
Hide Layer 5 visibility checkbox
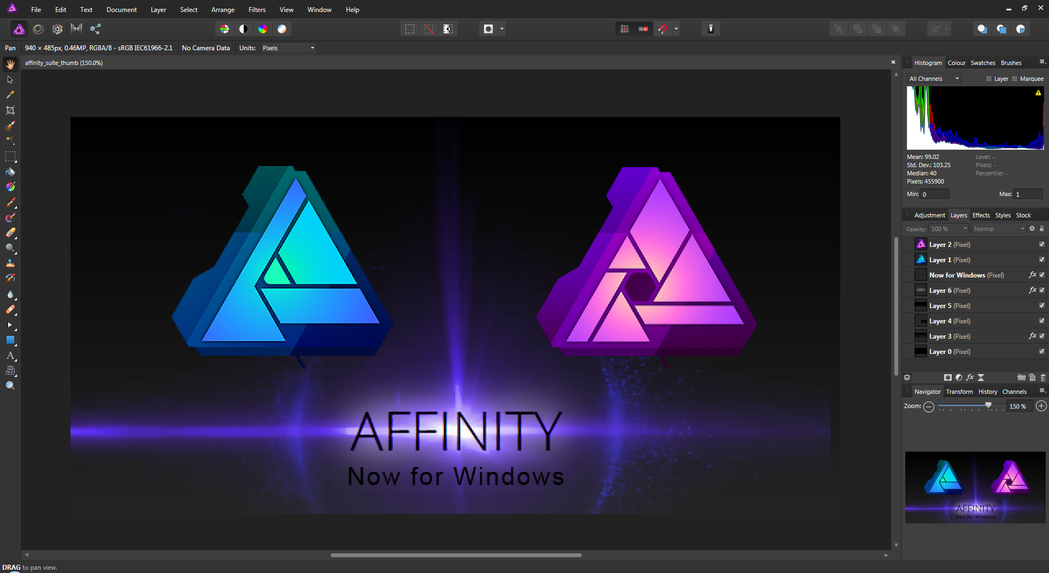click(1042, 305)
